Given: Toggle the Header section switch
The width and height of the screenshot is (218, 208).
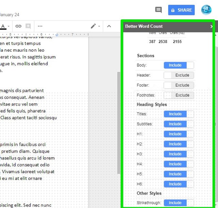Looking at the screenshot, I should click(179, 75).
